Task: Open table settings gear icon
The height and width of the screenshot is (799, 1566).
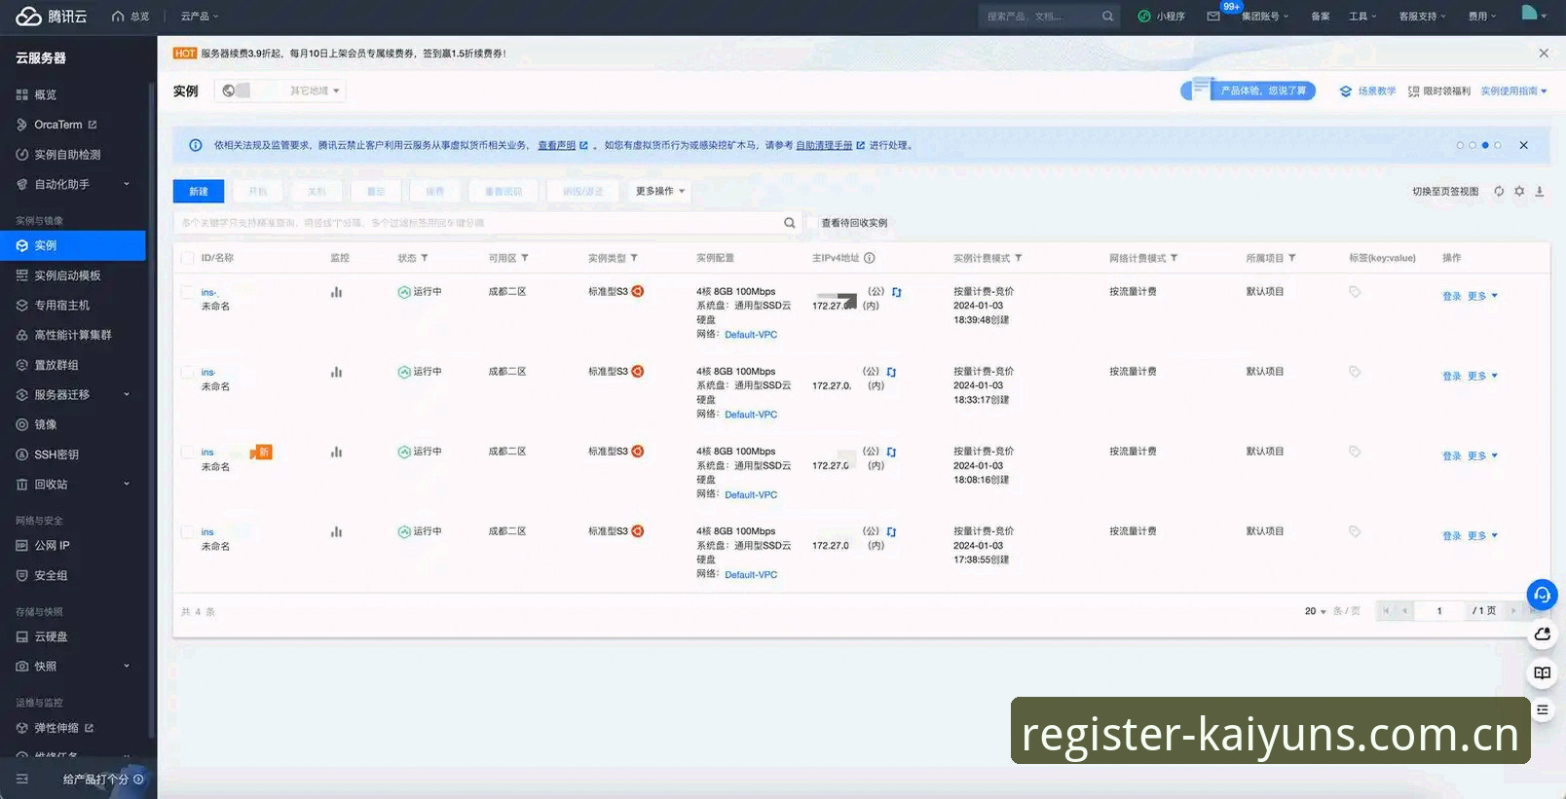Action: 1519,192
